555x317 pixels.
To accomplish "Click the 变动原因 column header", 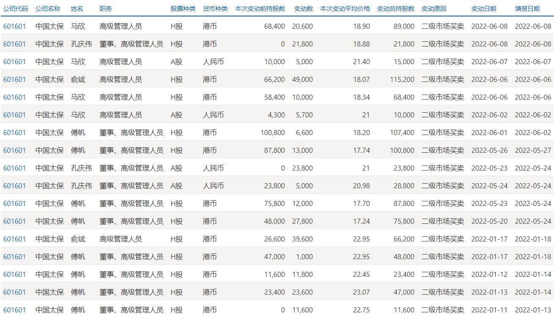I will pos(434,8).
